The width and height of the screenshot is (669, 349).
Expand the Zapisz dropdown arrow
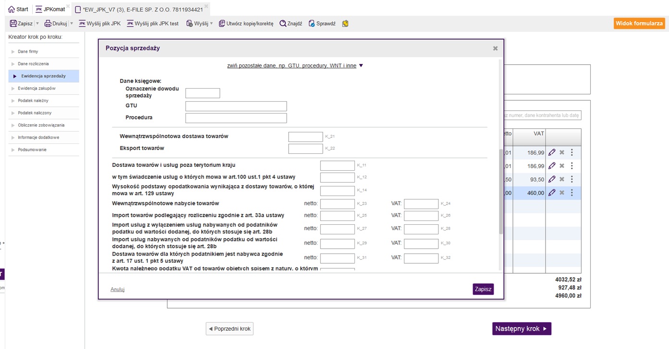click(37, 23)
